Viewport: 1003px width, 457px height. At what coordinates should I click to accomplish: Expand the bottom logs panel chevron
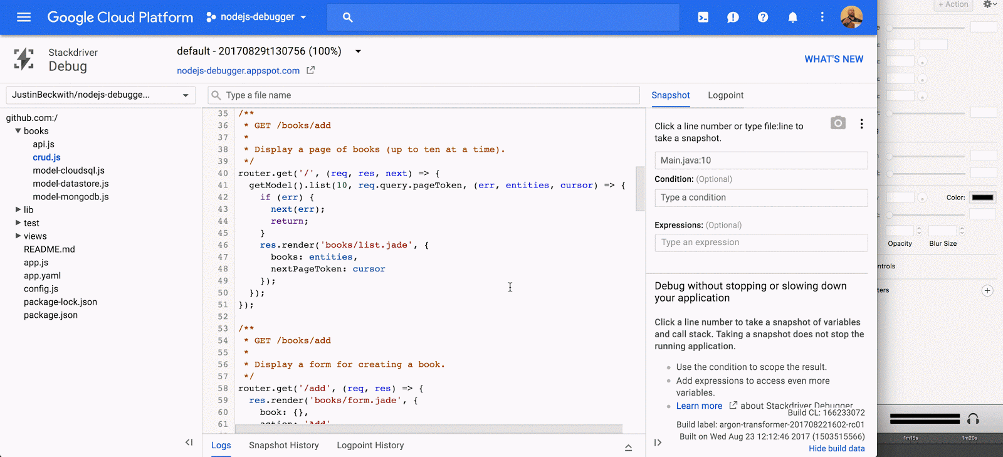[628, 447]
